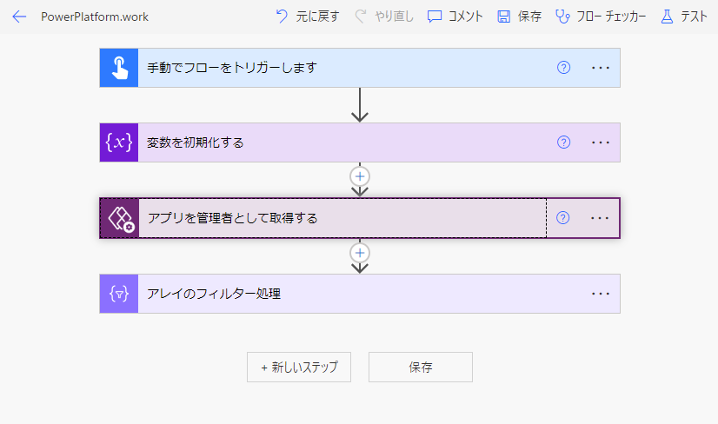Click the filter array funnel icon
Screen dimensions: 718x424
[x=119, y=294]
